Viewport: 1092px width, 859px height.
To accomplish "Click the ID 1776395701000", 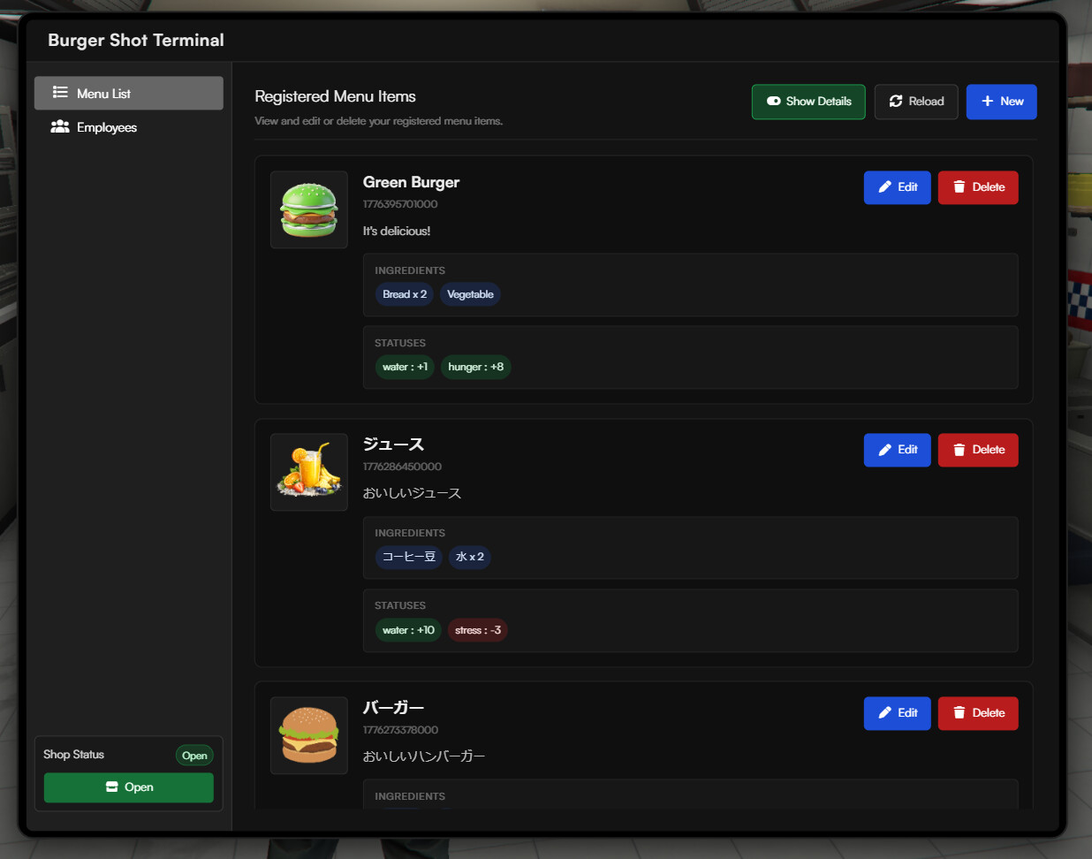I will pos(400,204).
